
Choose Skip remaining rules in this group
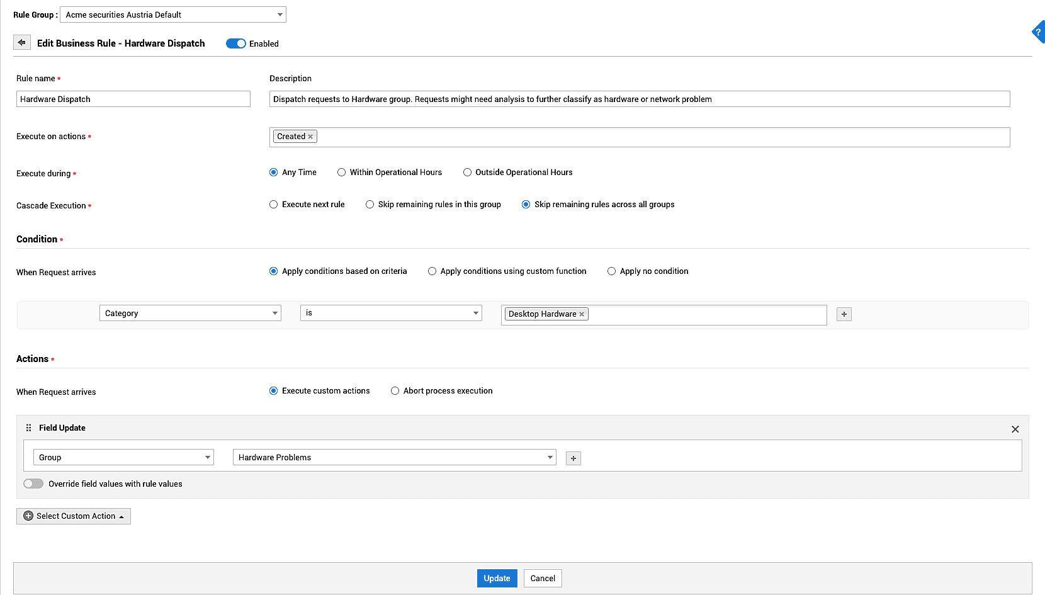coord(370,204)
